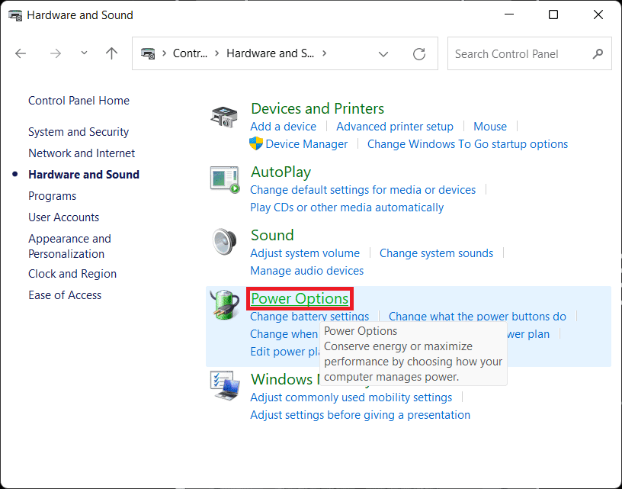Open Power Options heading link
This screenshot has height=489, width=622.
point(300,299)
